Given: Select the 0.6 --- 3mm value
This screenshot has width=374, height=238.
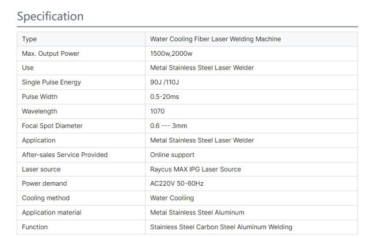Looking at the screenshot, I should [168, 125].
